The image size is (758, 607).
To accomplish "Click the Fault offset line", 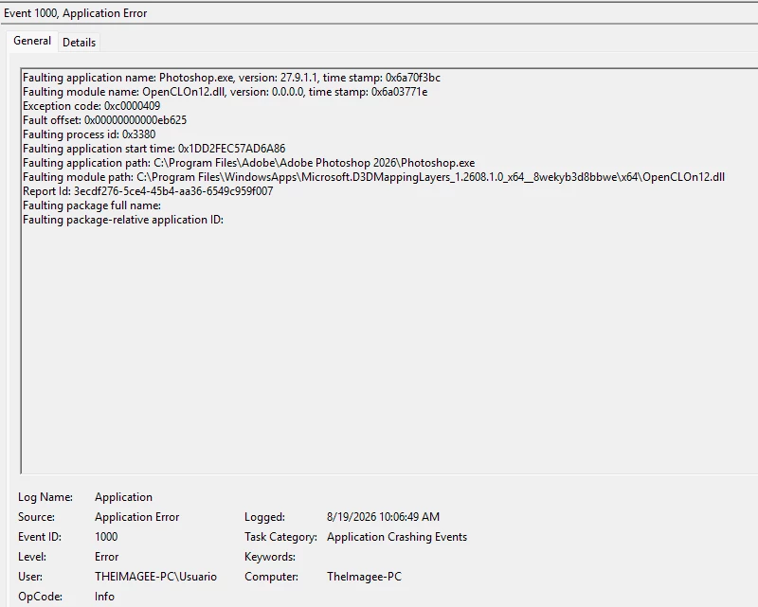I will pos(104,120).
